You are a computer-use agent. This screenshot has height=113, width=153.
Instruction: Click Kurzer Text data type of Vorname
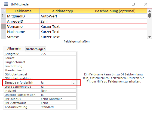click(62, 26)
